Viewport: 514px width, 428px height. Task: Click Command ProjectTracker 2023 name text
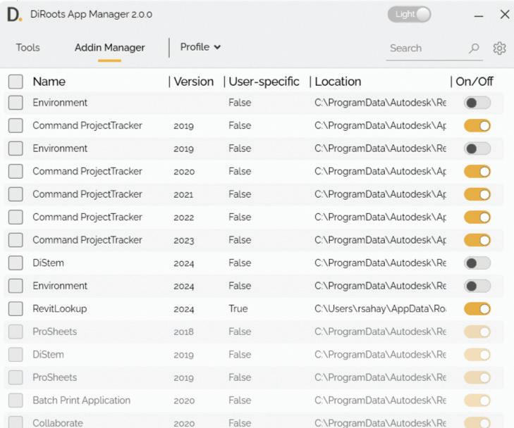point(87,240)
